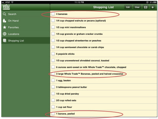
Task: Check off 1 egg, beaten
Action: point(53,80)
